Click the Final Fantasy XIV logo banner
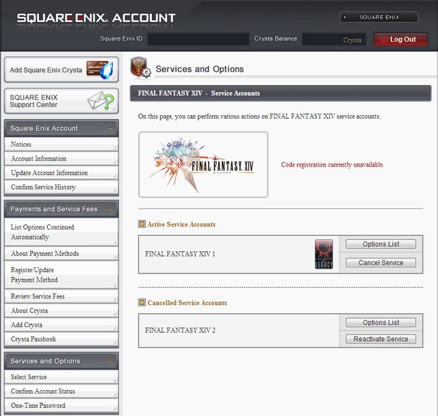 [203, 164]
